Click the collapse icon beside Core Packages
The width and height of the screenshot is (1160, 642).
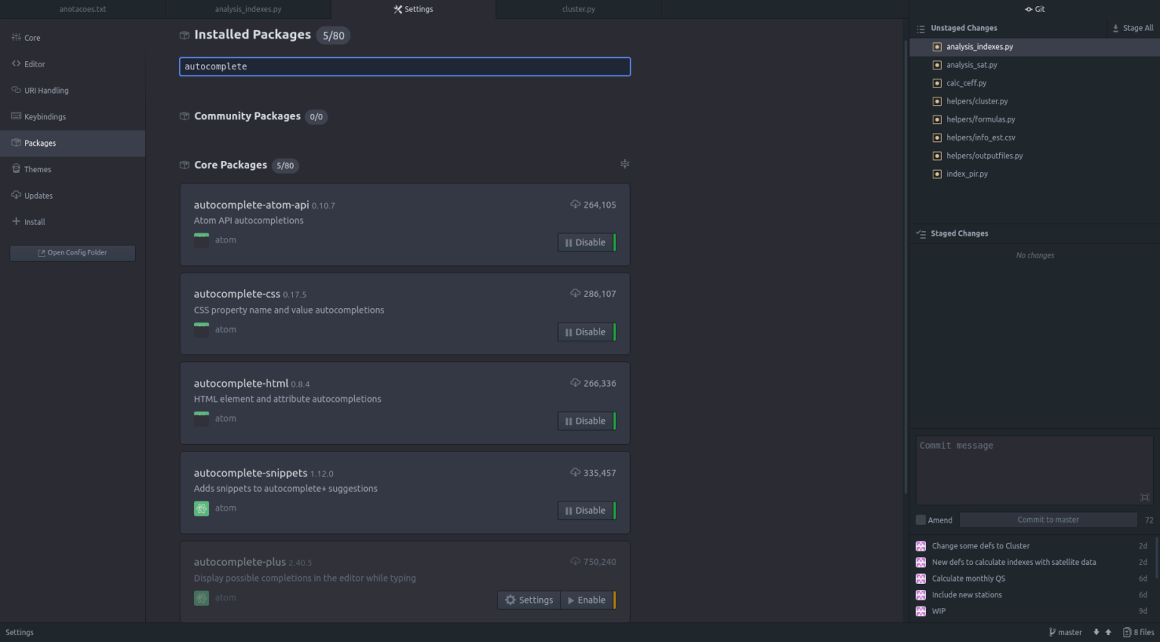(625, 164)
